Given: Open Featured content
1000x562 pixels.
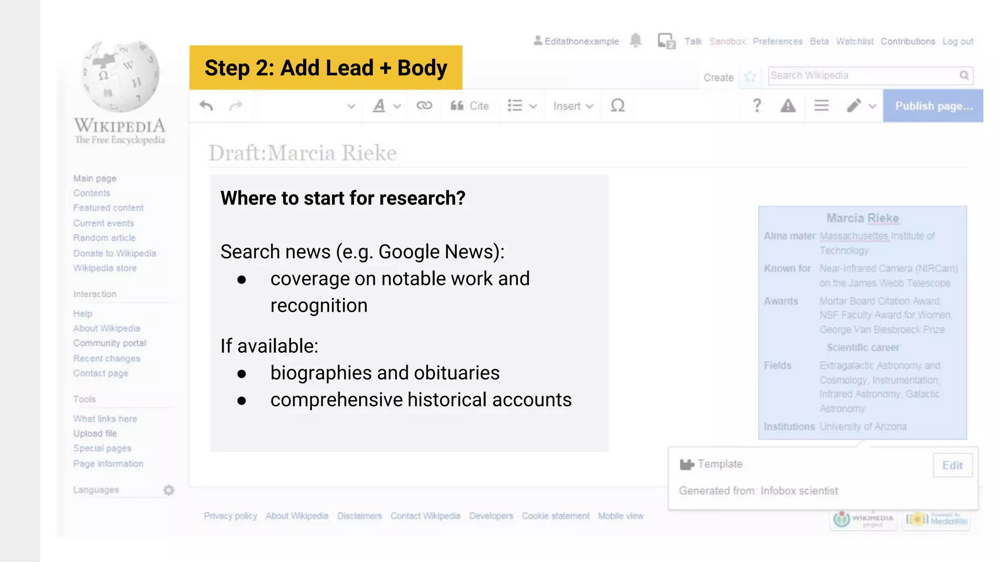Looking at the screenshot, I should (108, 208).
